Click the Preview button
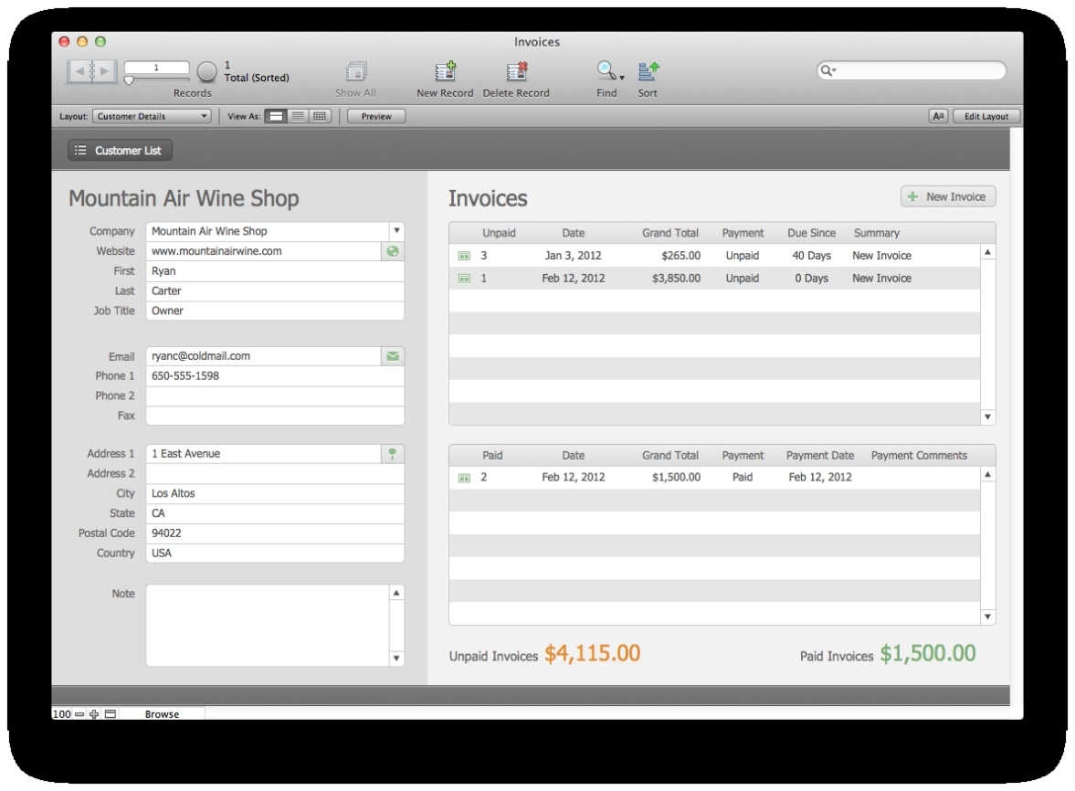The image size is (1075, 791). (376, 117)
